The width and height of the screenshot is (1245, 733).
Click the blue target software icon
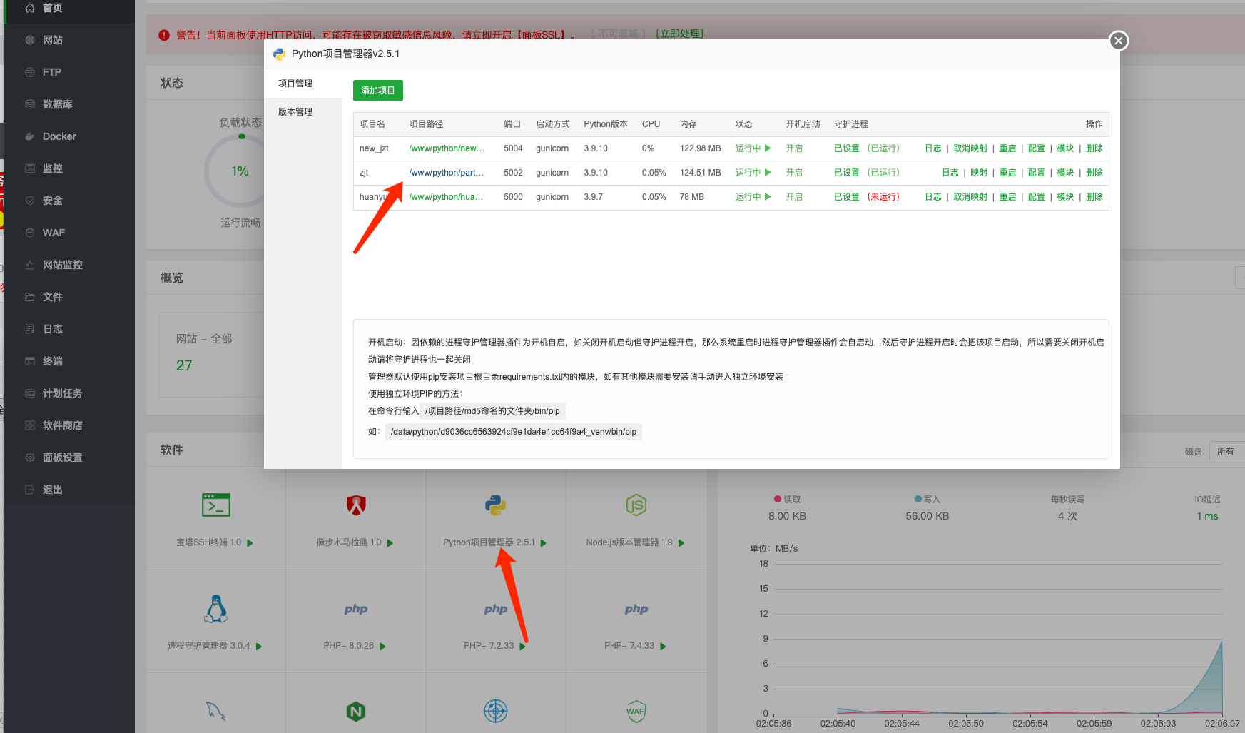pyautogui.click(x=495, y=711)
